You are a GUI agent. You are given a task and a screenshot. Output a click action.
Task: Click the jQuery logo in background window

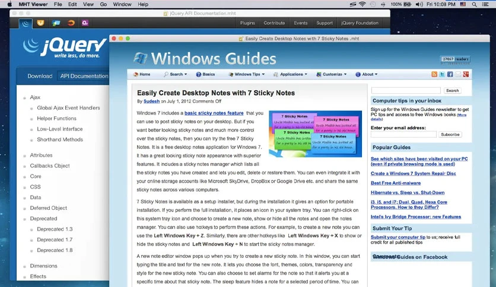[x=65, y=48]
